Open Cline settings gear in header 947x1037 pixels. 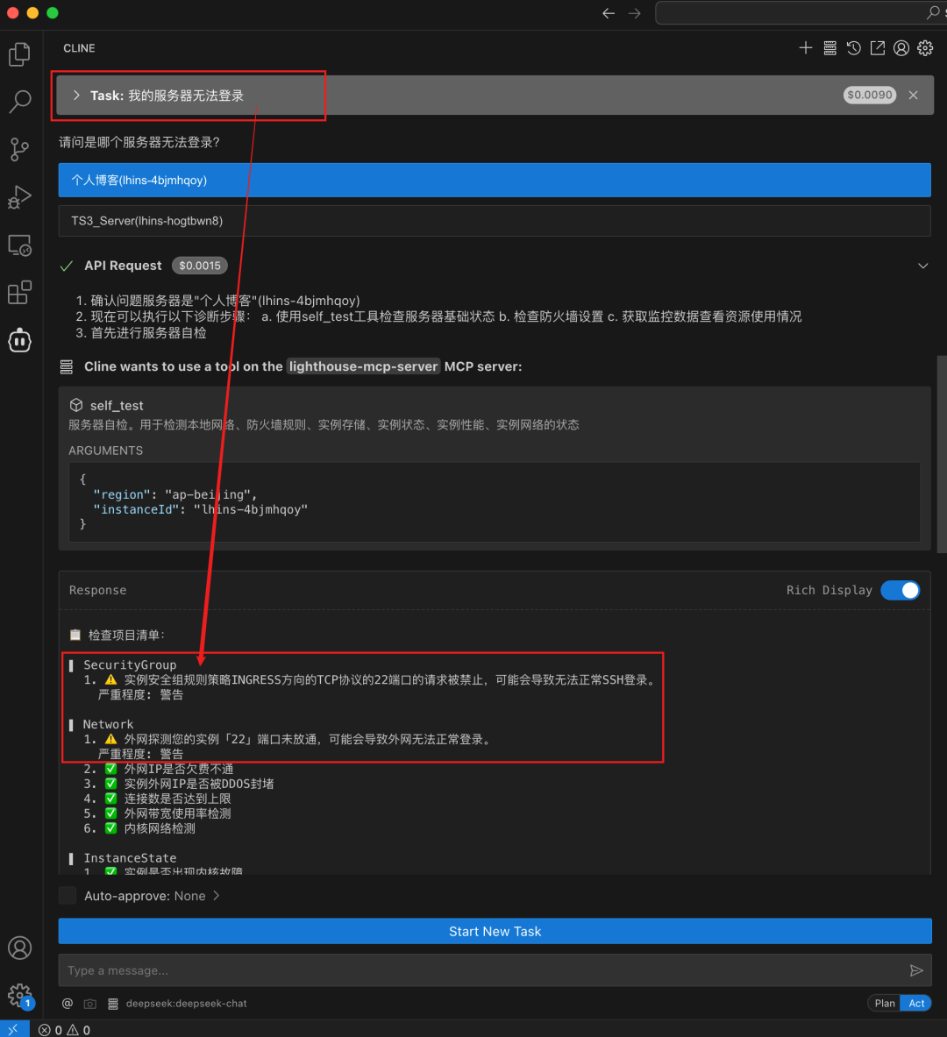[925, 47]
